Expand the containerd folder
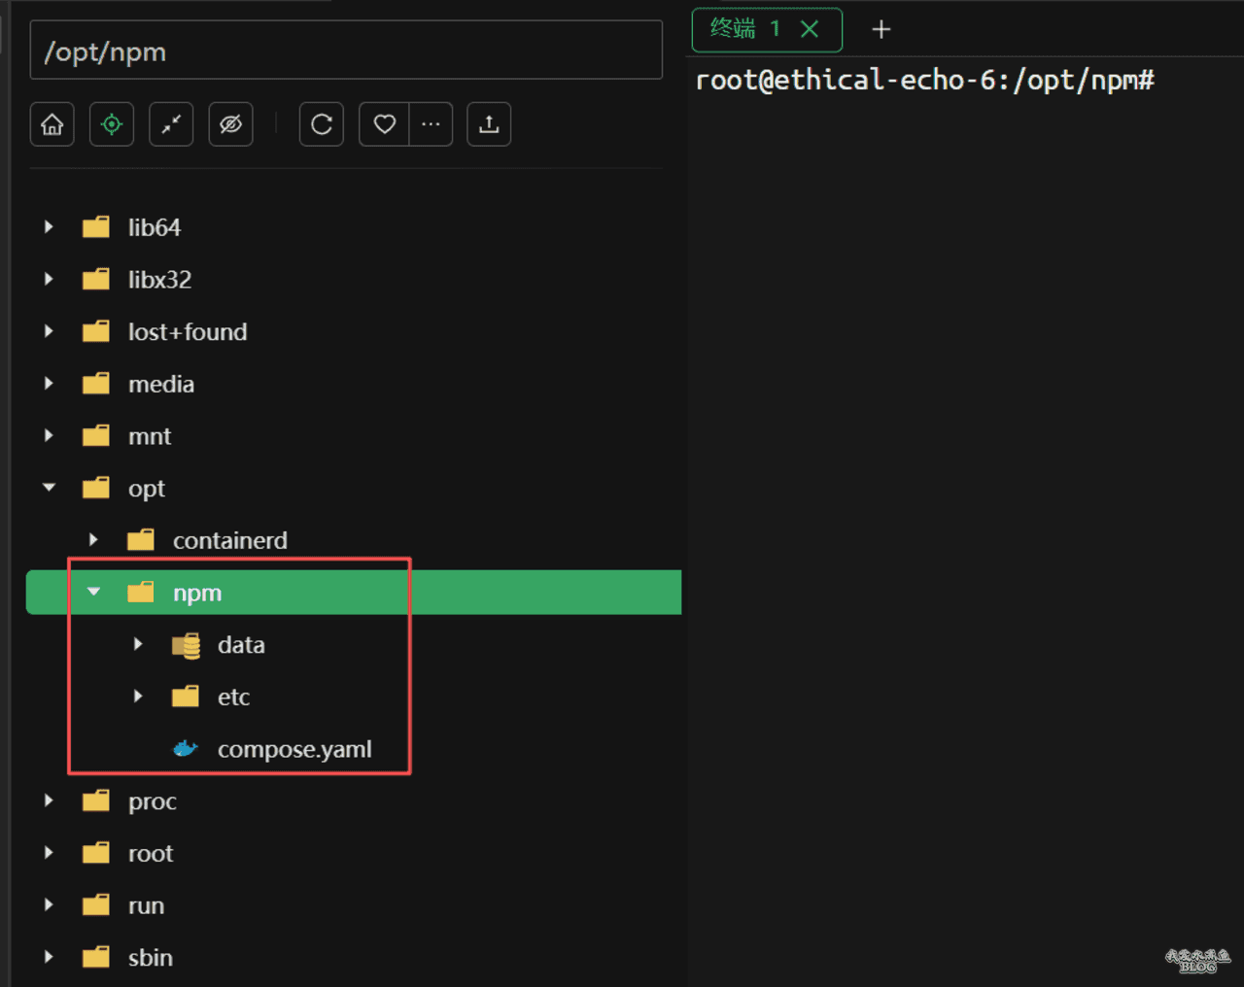 pos(93,540)
